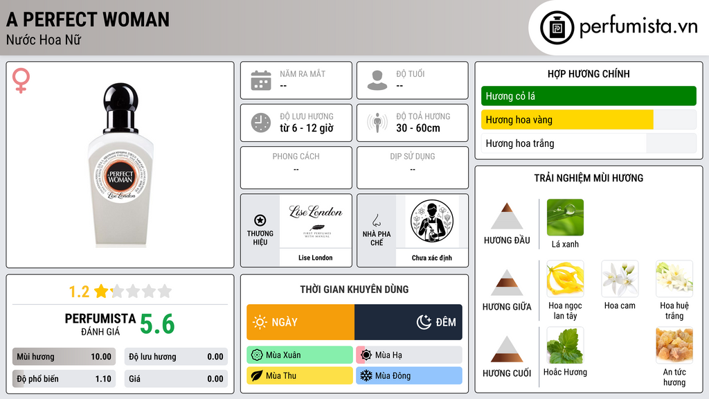Screen dimensions: 709x399
Task: Select the Mùa Đông season tag
Action: [409, 375]
